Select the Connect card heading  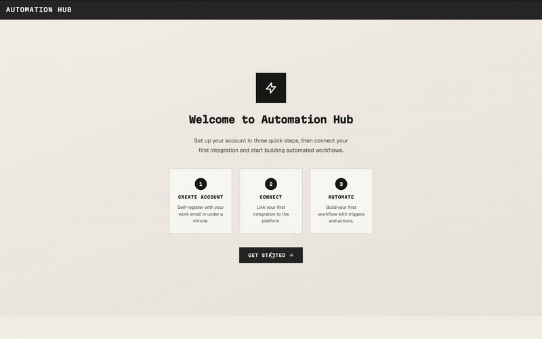(271, 197)
